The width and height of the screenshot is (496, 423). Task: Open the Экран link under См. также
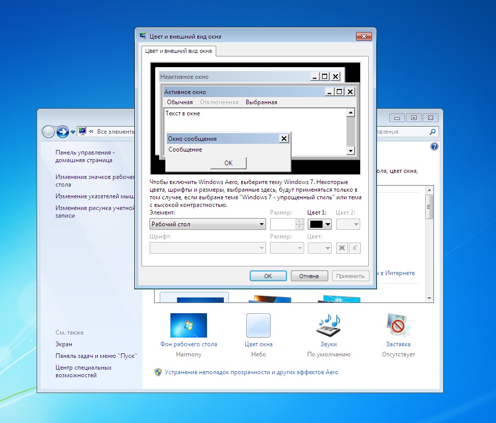pyautogui.click(x=64, y=344)
